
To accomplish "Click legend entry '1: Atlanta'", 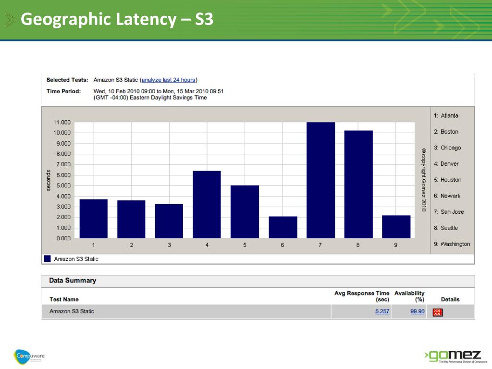I will click(x=446, y=115).
